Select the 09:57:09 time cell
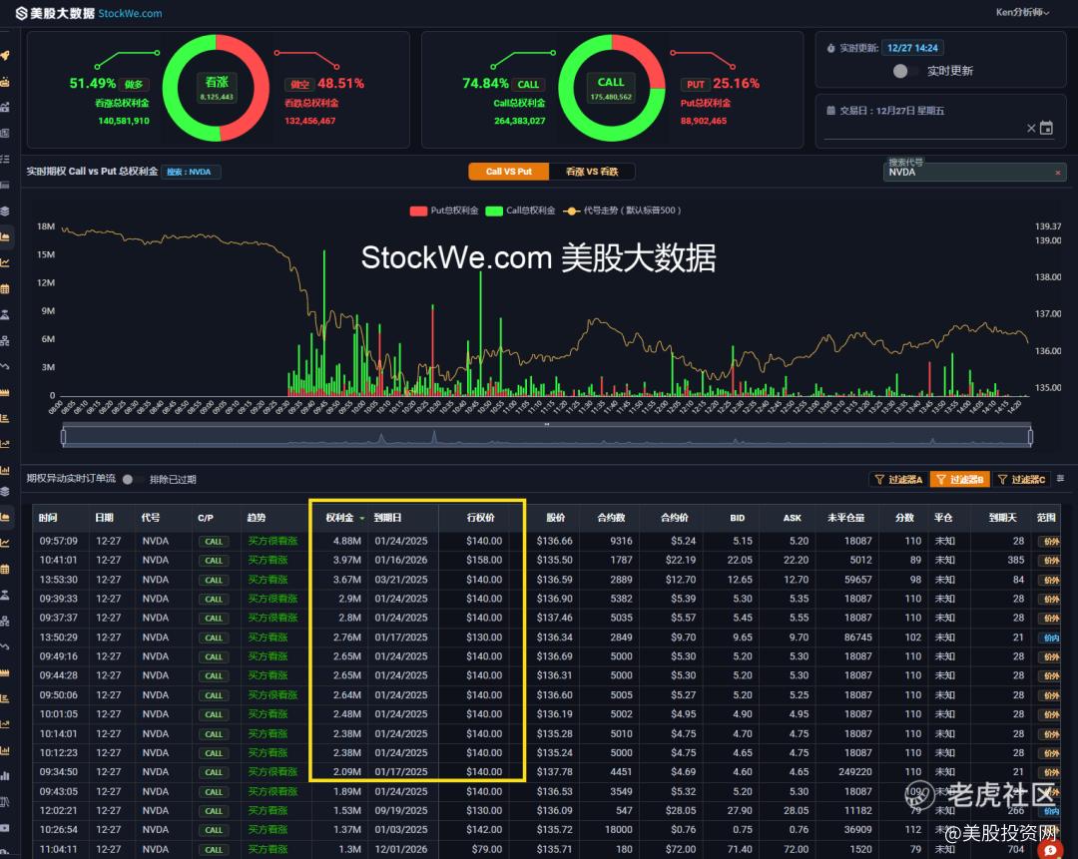The width and height of the screenshot is (1078, 859). [x=59, y=541]
